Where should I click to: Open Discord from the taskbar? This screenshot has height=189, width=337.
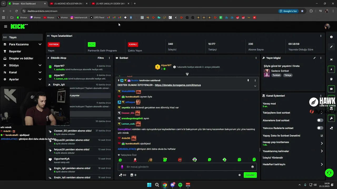pyautogui.click(x=173, y=185)
